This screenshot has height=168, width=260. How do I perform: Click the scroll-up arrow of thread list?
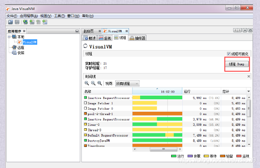point(249,97)
